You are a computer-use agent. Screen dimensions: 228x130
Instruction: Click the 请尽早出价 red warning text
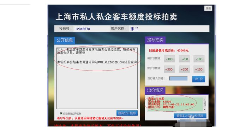pyautogui.click(x=90, y=118)
